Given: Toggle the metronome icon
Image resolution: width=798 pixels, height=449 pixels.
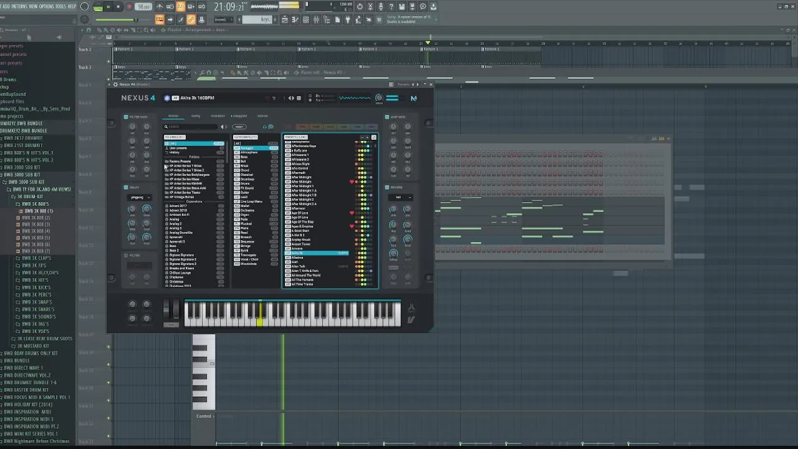Looking at the screenshot, I should 160,6.
